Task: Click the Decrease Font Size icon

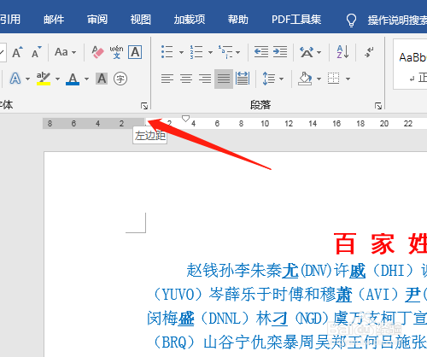Action: coord(37,52)
